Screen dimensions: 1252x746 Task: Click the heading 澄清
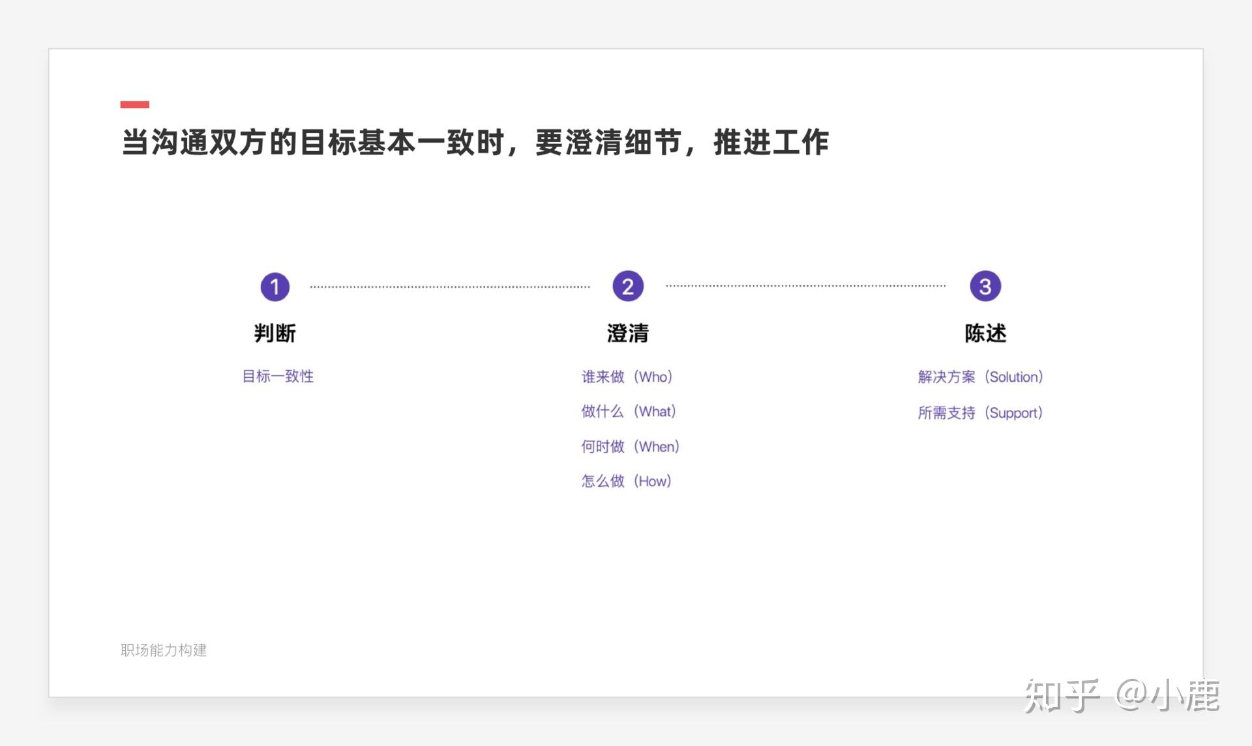click(628, 334)
